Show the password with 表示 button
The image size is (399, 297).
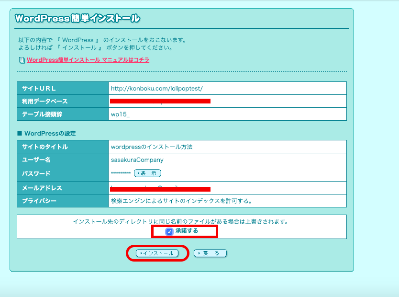click(147, 173)
